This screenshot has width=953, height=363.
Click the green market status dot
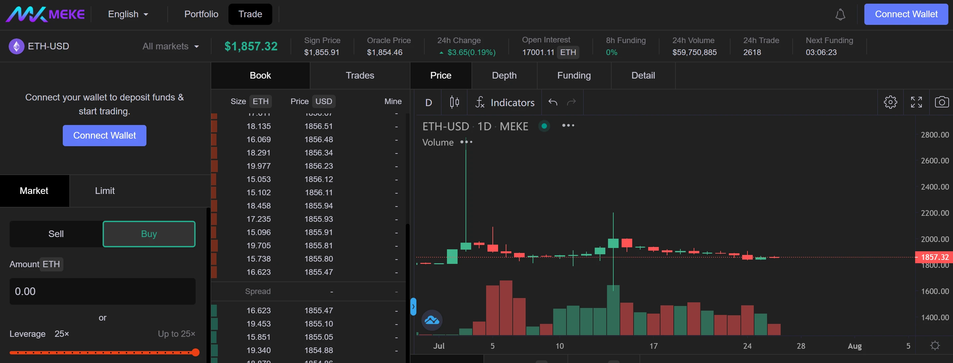click(544, 126)
